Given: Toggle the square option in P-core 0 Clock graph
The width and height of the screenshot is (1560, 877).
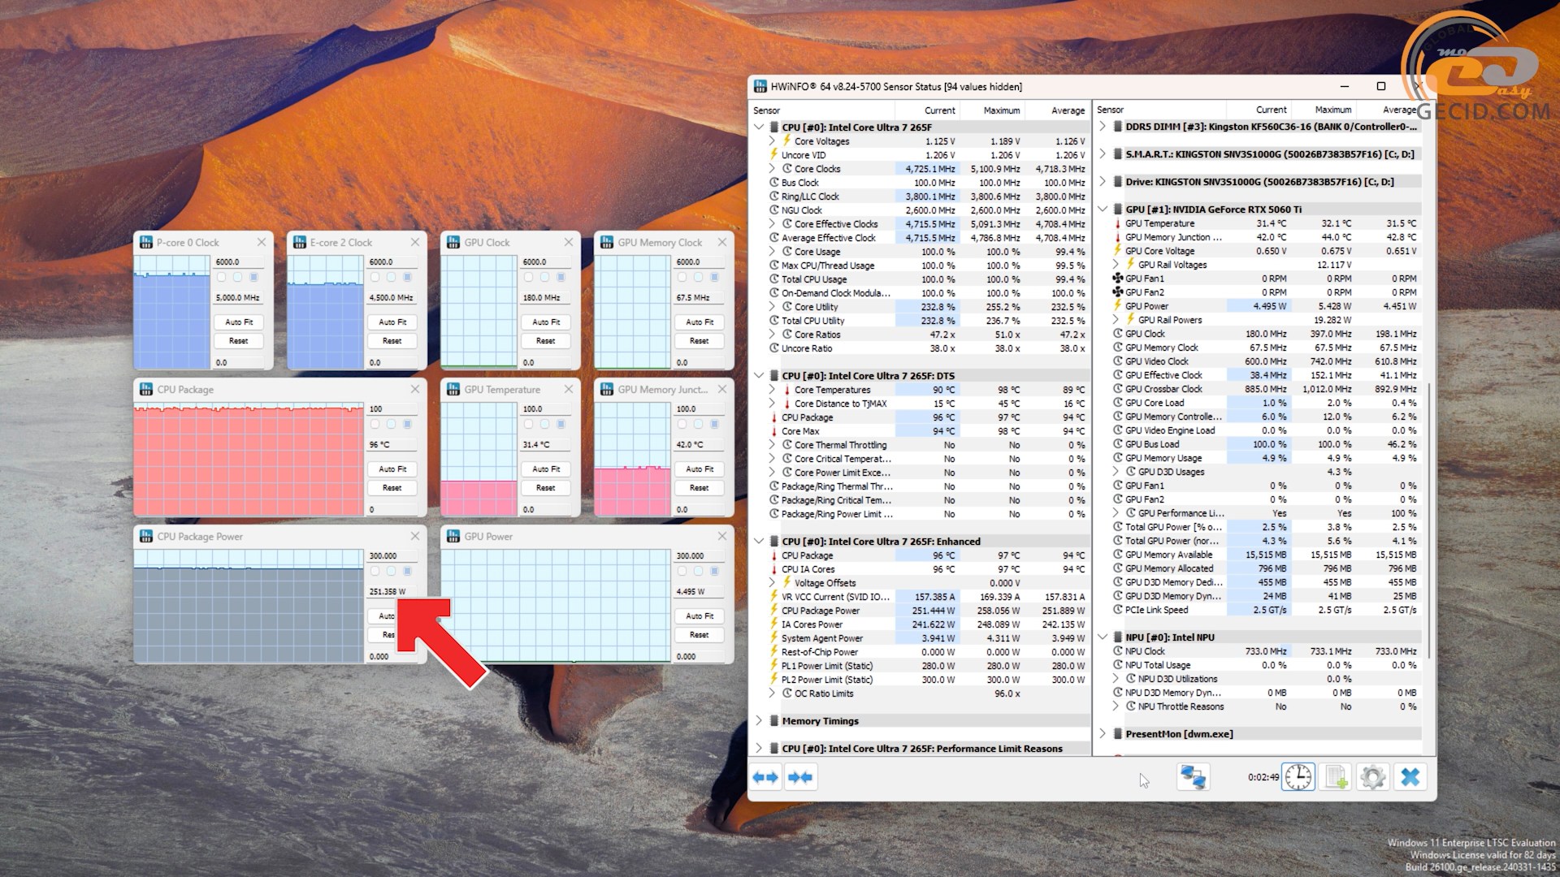Looking at the screenshot, I should tap(253, 277).
